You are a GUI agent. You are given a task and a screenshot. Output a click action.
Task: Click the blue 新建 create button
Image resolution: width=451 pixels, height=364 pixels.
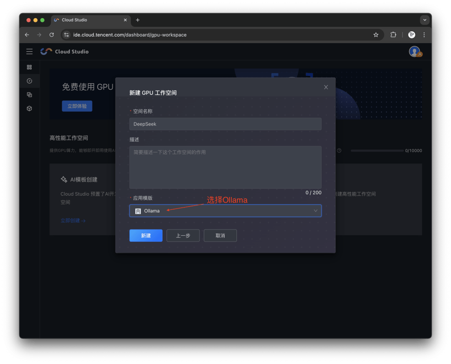146,235
